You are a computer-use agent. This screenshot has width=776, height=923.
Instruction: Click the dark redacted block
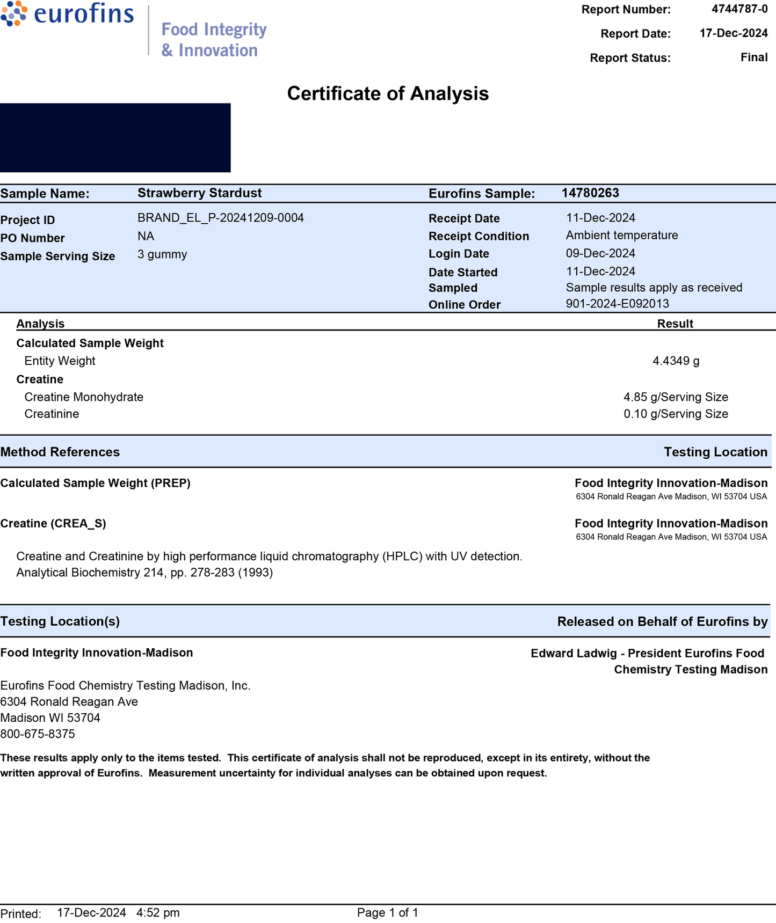(x=115, y=138)
